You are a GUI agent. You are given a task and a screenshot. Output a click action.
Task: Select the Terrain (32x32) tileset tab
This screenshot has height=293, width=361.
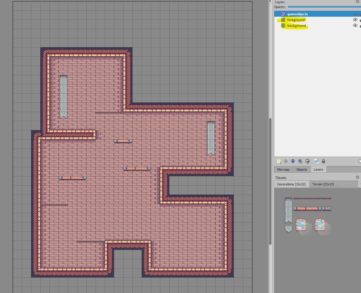coord(323,184)
